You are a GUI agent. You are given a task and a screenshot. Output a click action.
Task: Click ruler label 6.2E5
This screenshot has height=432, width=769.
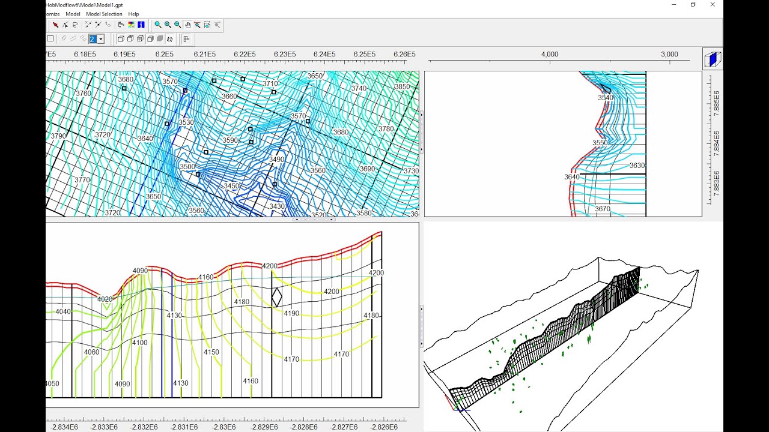[164, 54]
